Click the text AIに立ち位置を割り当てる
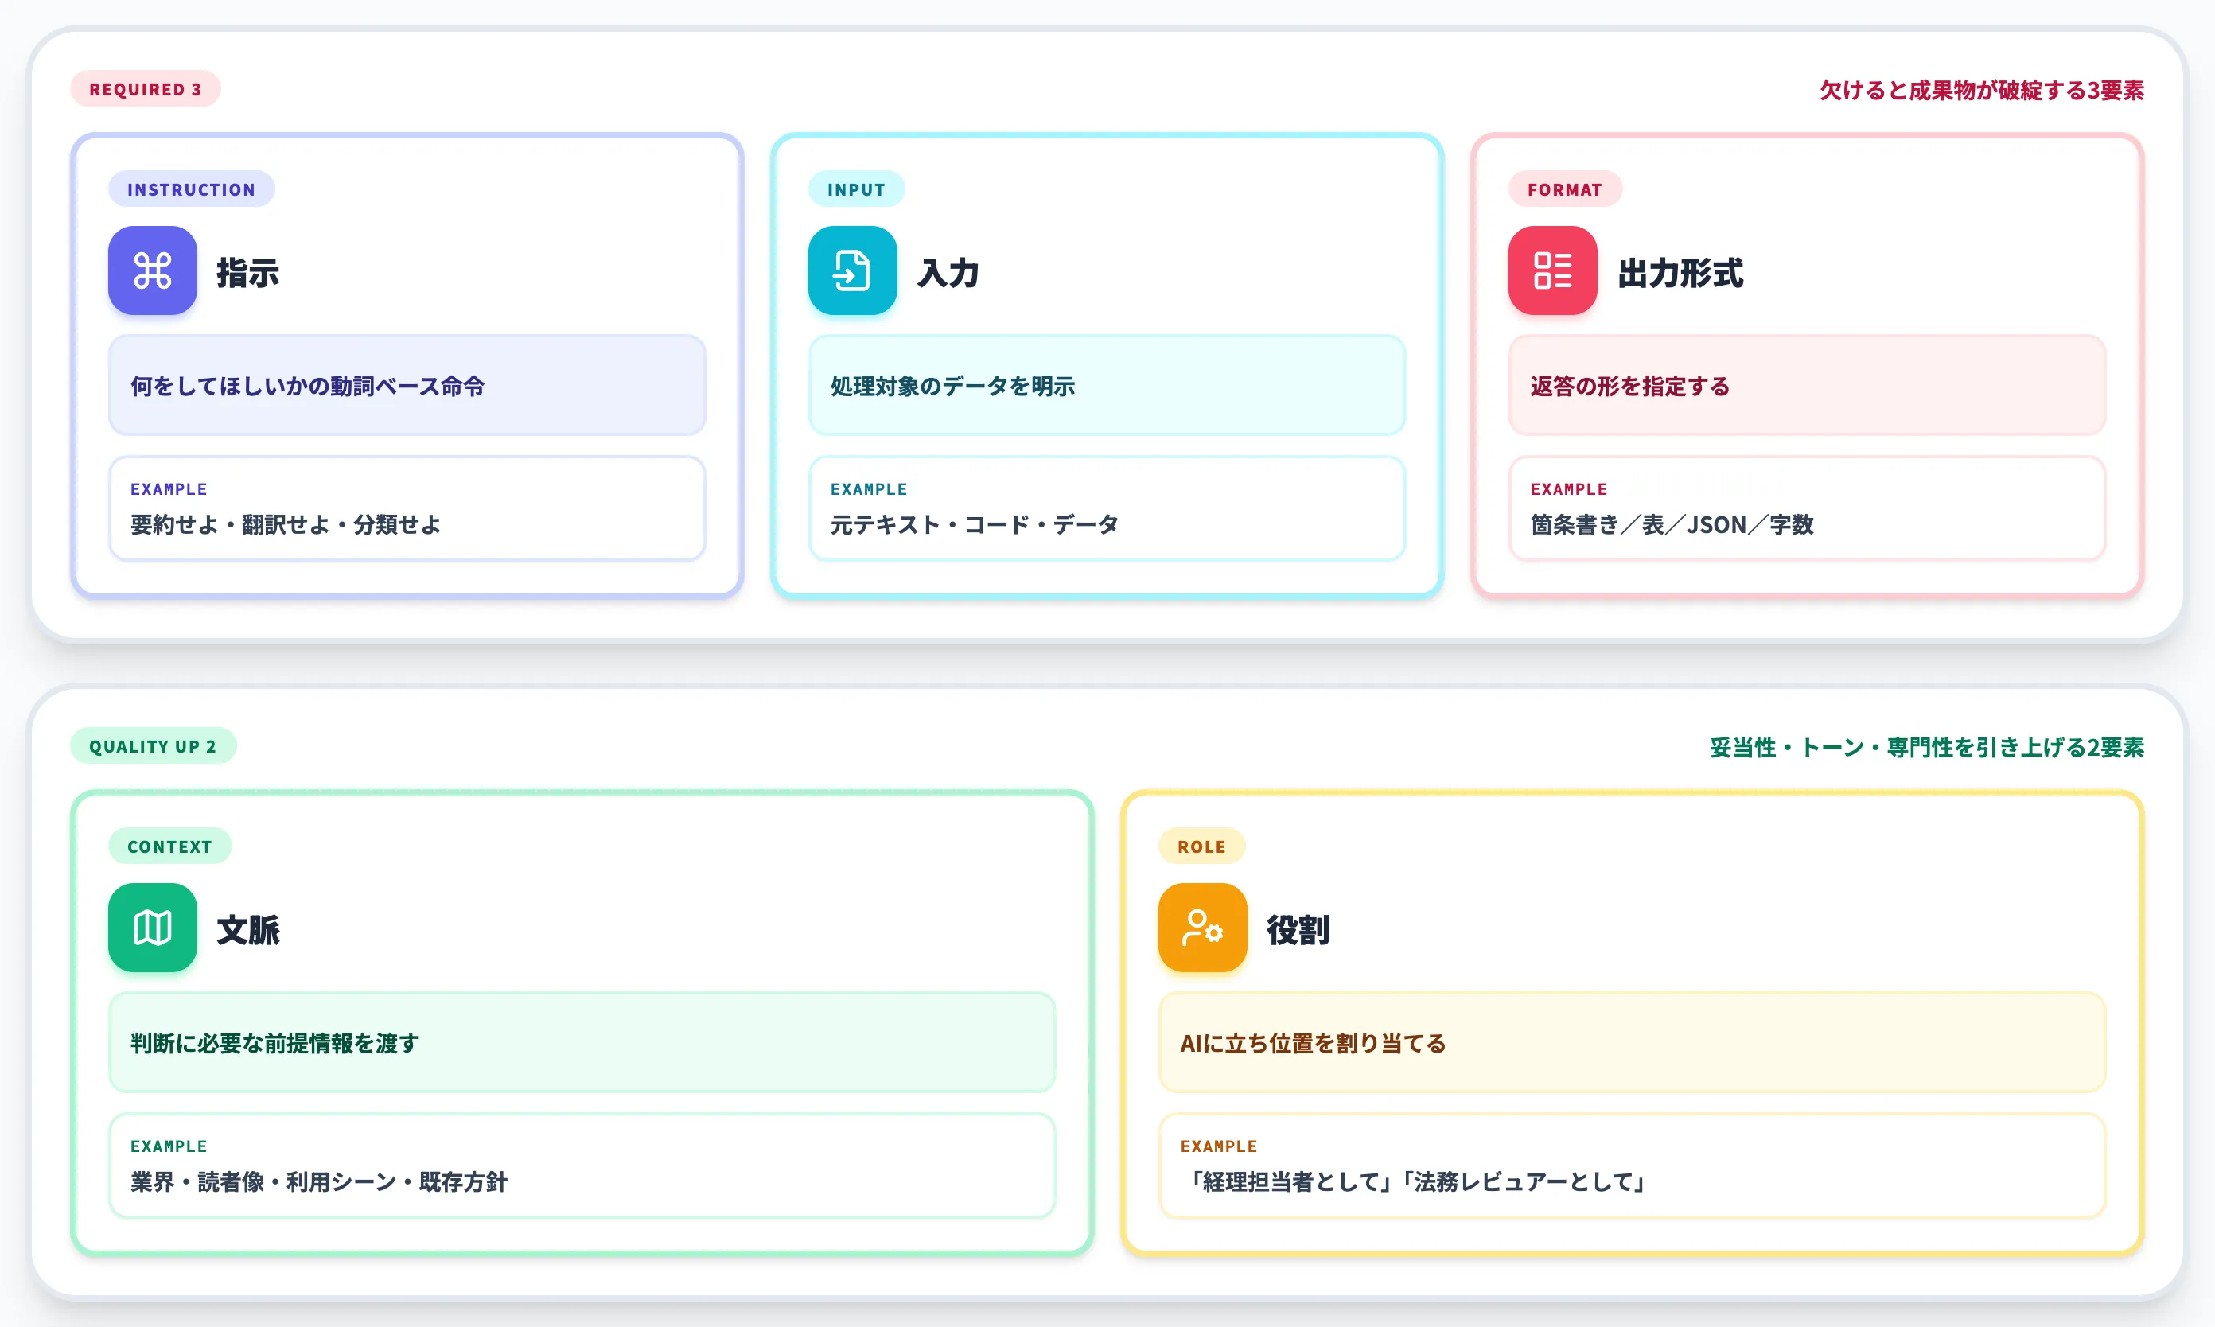2215x1327 pixels. [x=1313, y=1044]
